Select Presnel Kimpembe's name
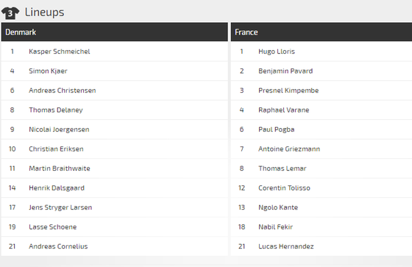The height and width of the screenshot is (267, 412). [x=288, y=90]
